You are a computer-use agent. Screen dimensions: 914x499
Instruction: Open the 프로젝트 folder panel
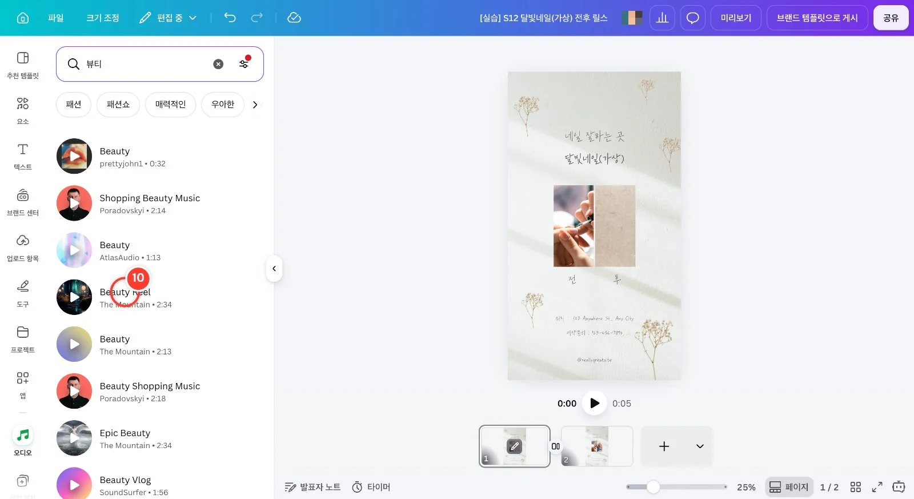pyautogui.click(x=23, y=340)
